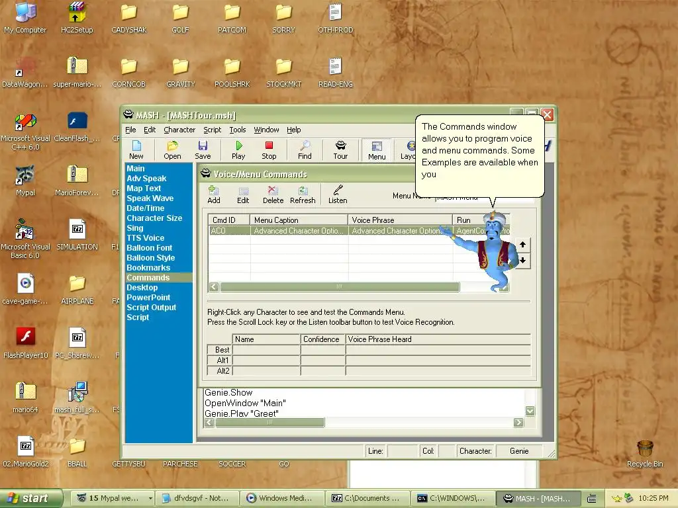
Task: Open Desktop in the MASH sidebar
Action: (142, 288)
